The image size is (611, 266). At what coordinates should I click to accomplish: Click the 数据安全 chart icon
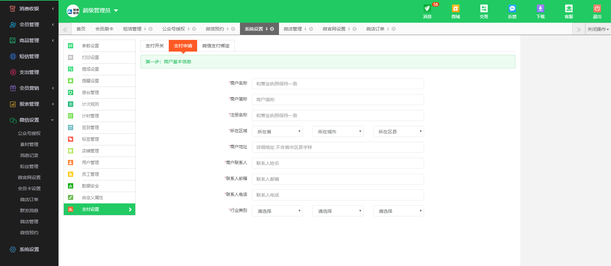click(71, 186)
